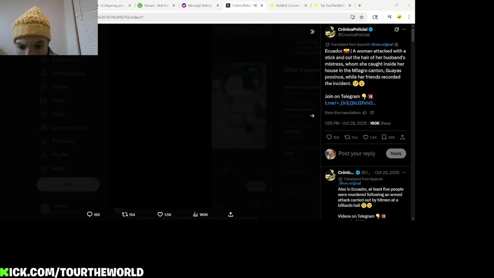
Task: Like the post with 1.5K likes in sidebar
Action: click(x=365, y=137)
